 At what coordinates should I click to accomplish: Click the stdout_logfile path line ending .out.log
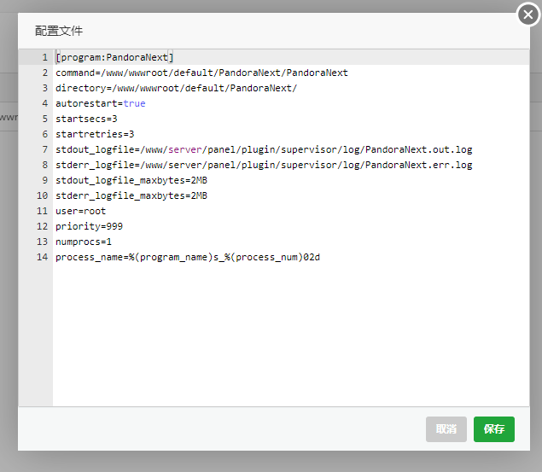pyautogui.click(x=264, y=149)
